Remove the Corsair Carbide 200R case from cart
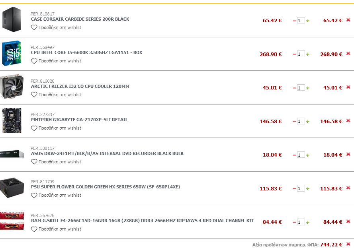This screenshot has width=354, height=250. click(348, 20)
